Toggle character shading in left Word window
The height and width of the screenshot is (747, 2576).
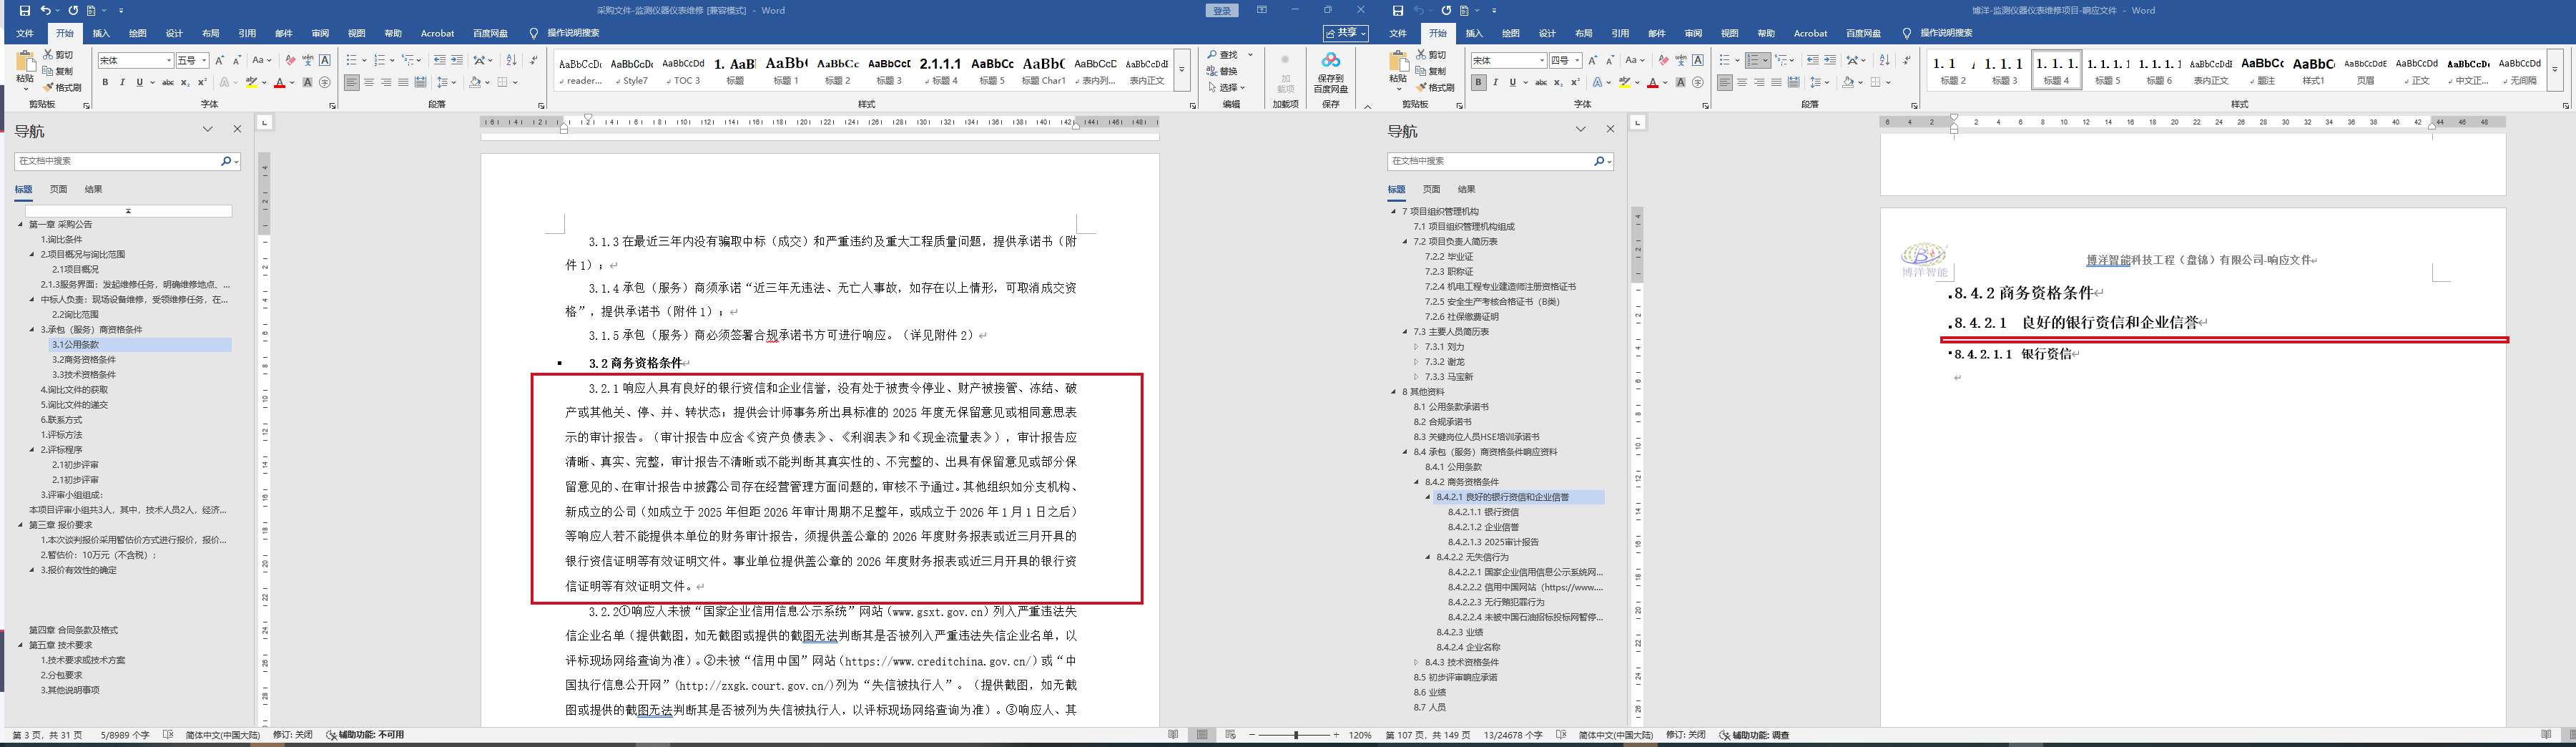[307, 83]
